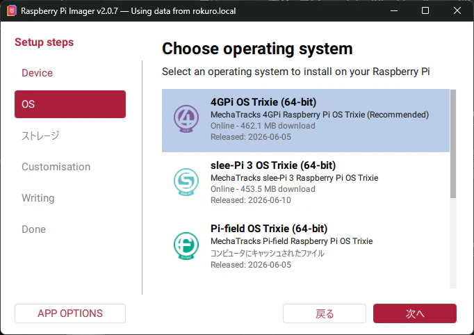Click the teal slee-Pi 3 logo icon
Image resolution: width=474 pixels, height=335 pixels.
[x=186, y=181]
